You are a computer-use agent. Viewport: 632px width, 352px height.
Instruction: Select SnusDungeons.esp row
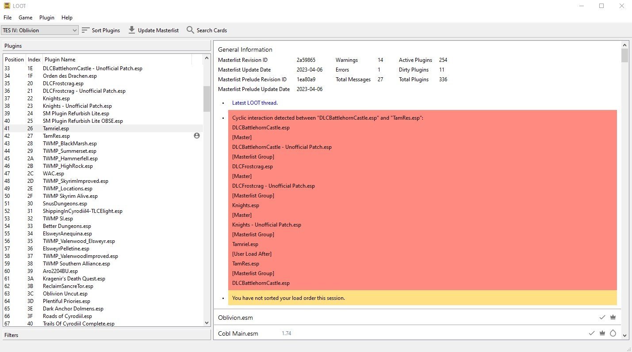coord(103,204)
